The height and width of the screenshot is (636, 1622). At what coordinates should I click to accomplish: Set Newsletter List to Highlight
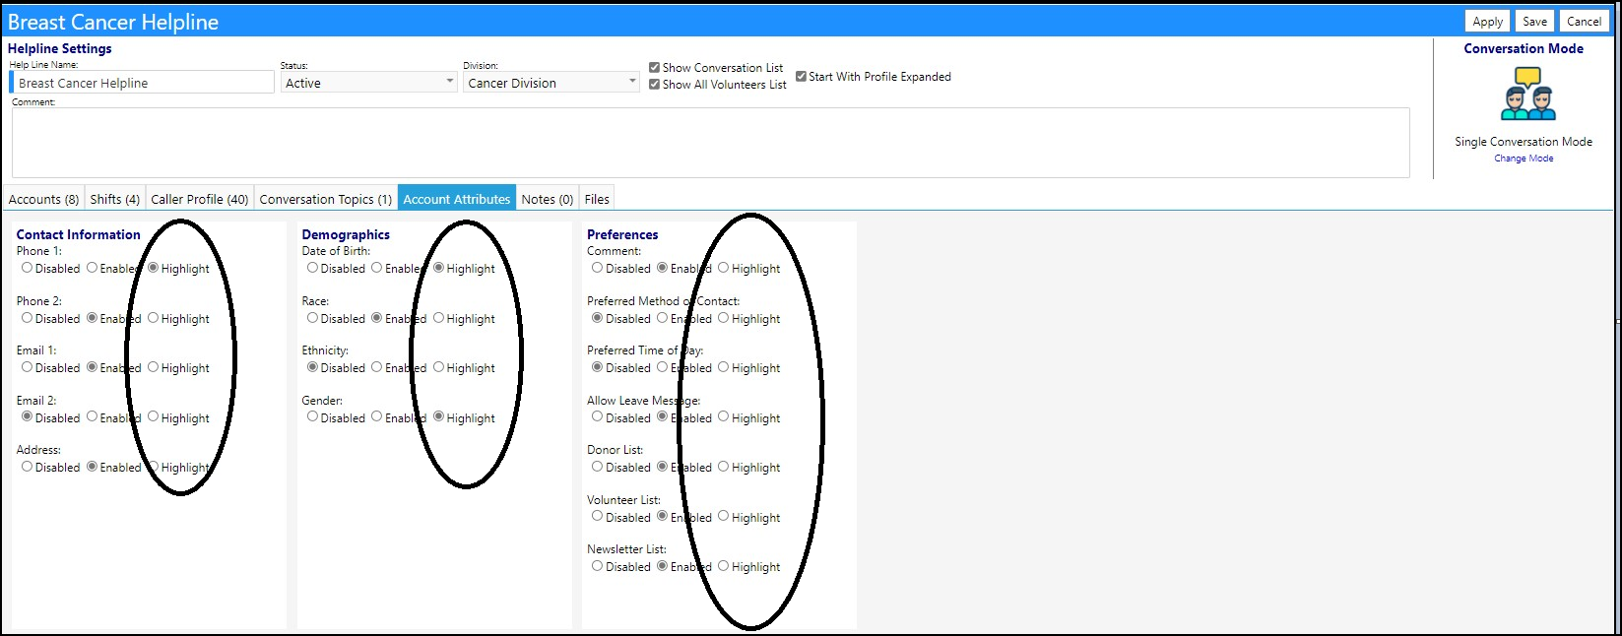(723, 566)
